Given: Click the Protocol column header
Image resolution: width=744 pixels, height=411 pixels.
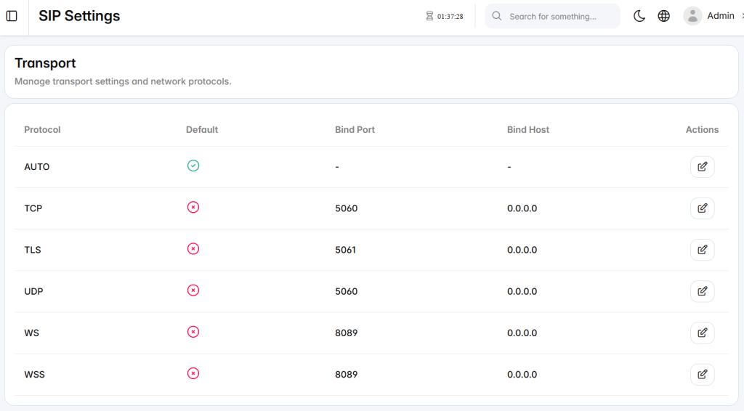Looking at the screenshot, I should 42,130.
